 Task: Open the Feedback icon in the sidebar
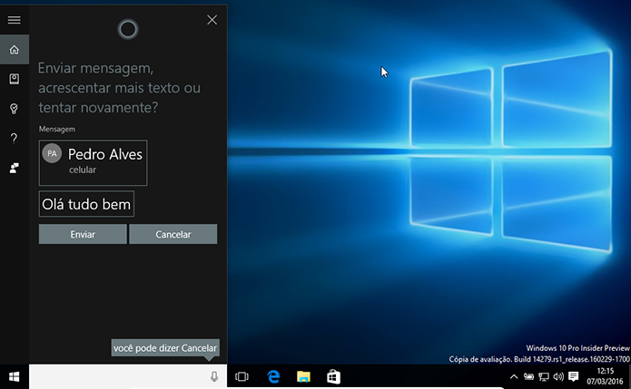tap(15, 168)
